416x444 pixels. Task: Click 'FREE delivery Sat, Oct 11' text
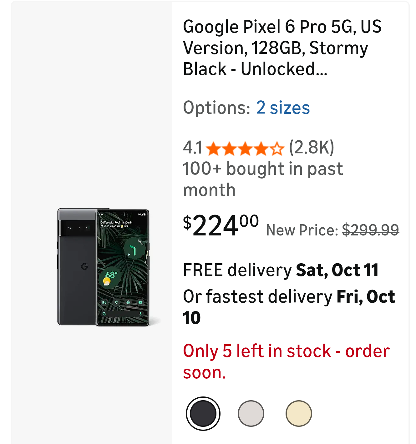pos(281,270)
